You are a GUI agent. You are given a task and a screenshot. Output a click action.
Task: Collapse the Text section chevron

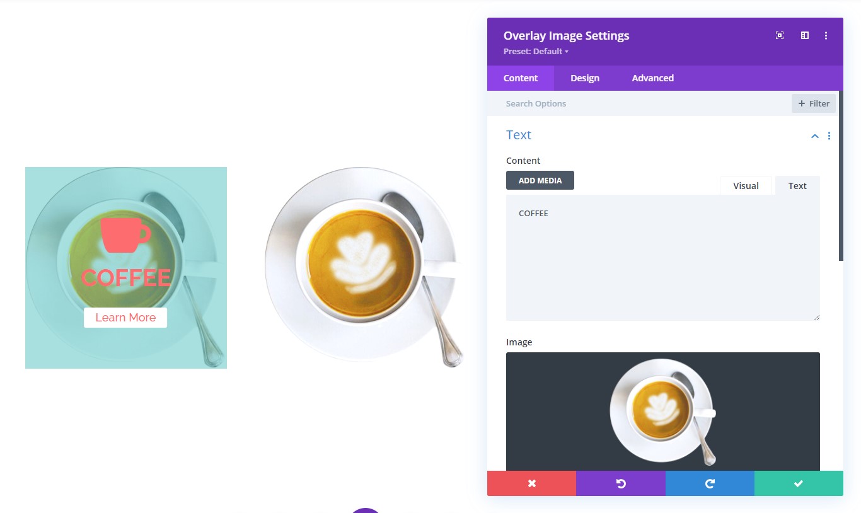[x=814, y=135]
